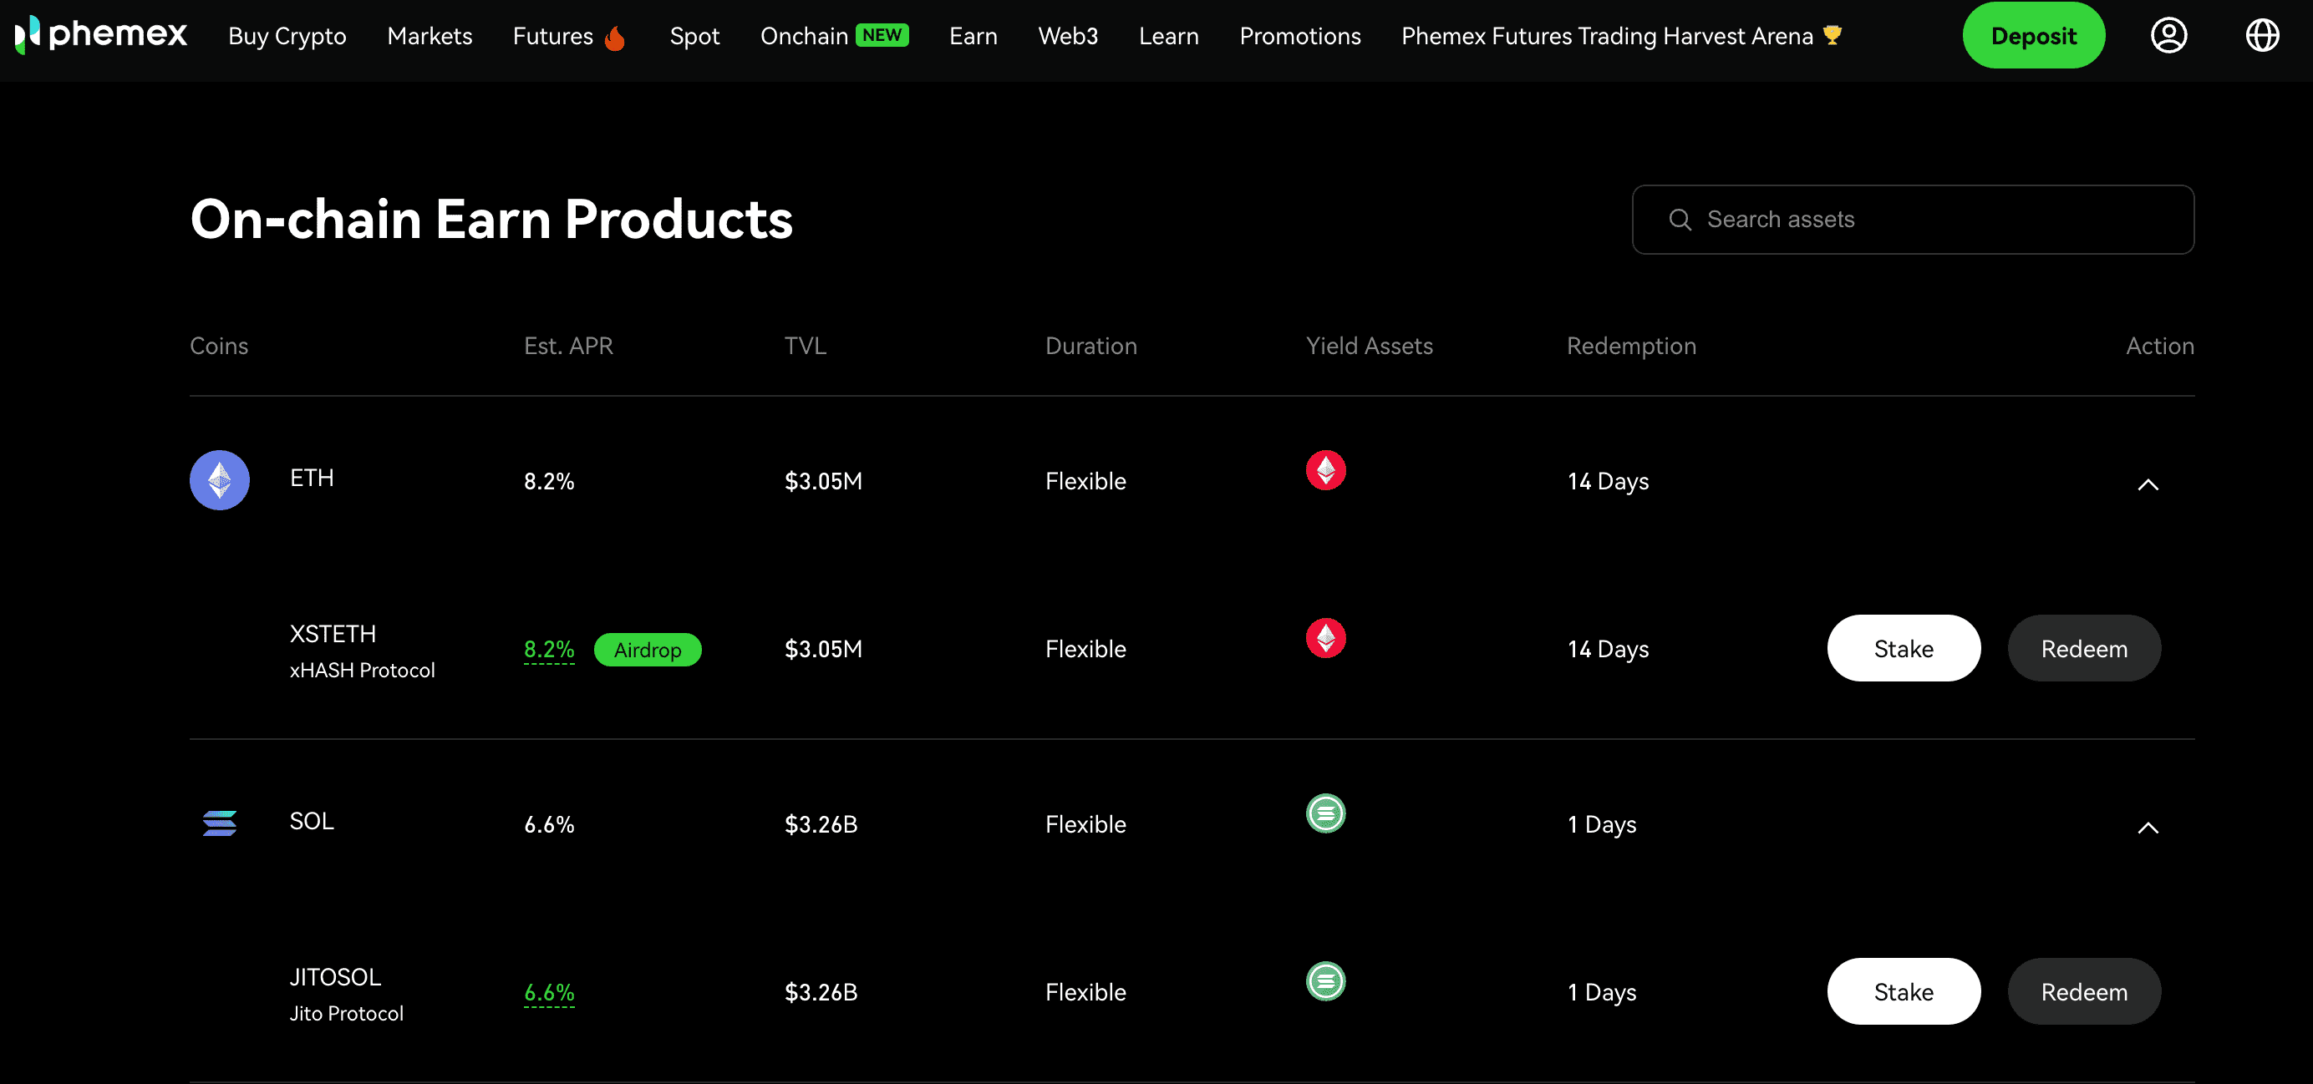Click the Coins column header

219,347
